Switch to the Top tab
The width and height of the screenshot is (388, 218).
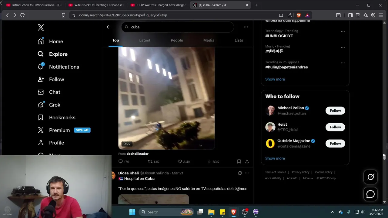115,40
